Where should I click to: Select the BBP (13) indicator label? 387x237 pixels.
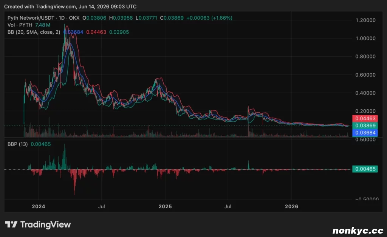tap(17, 144)
